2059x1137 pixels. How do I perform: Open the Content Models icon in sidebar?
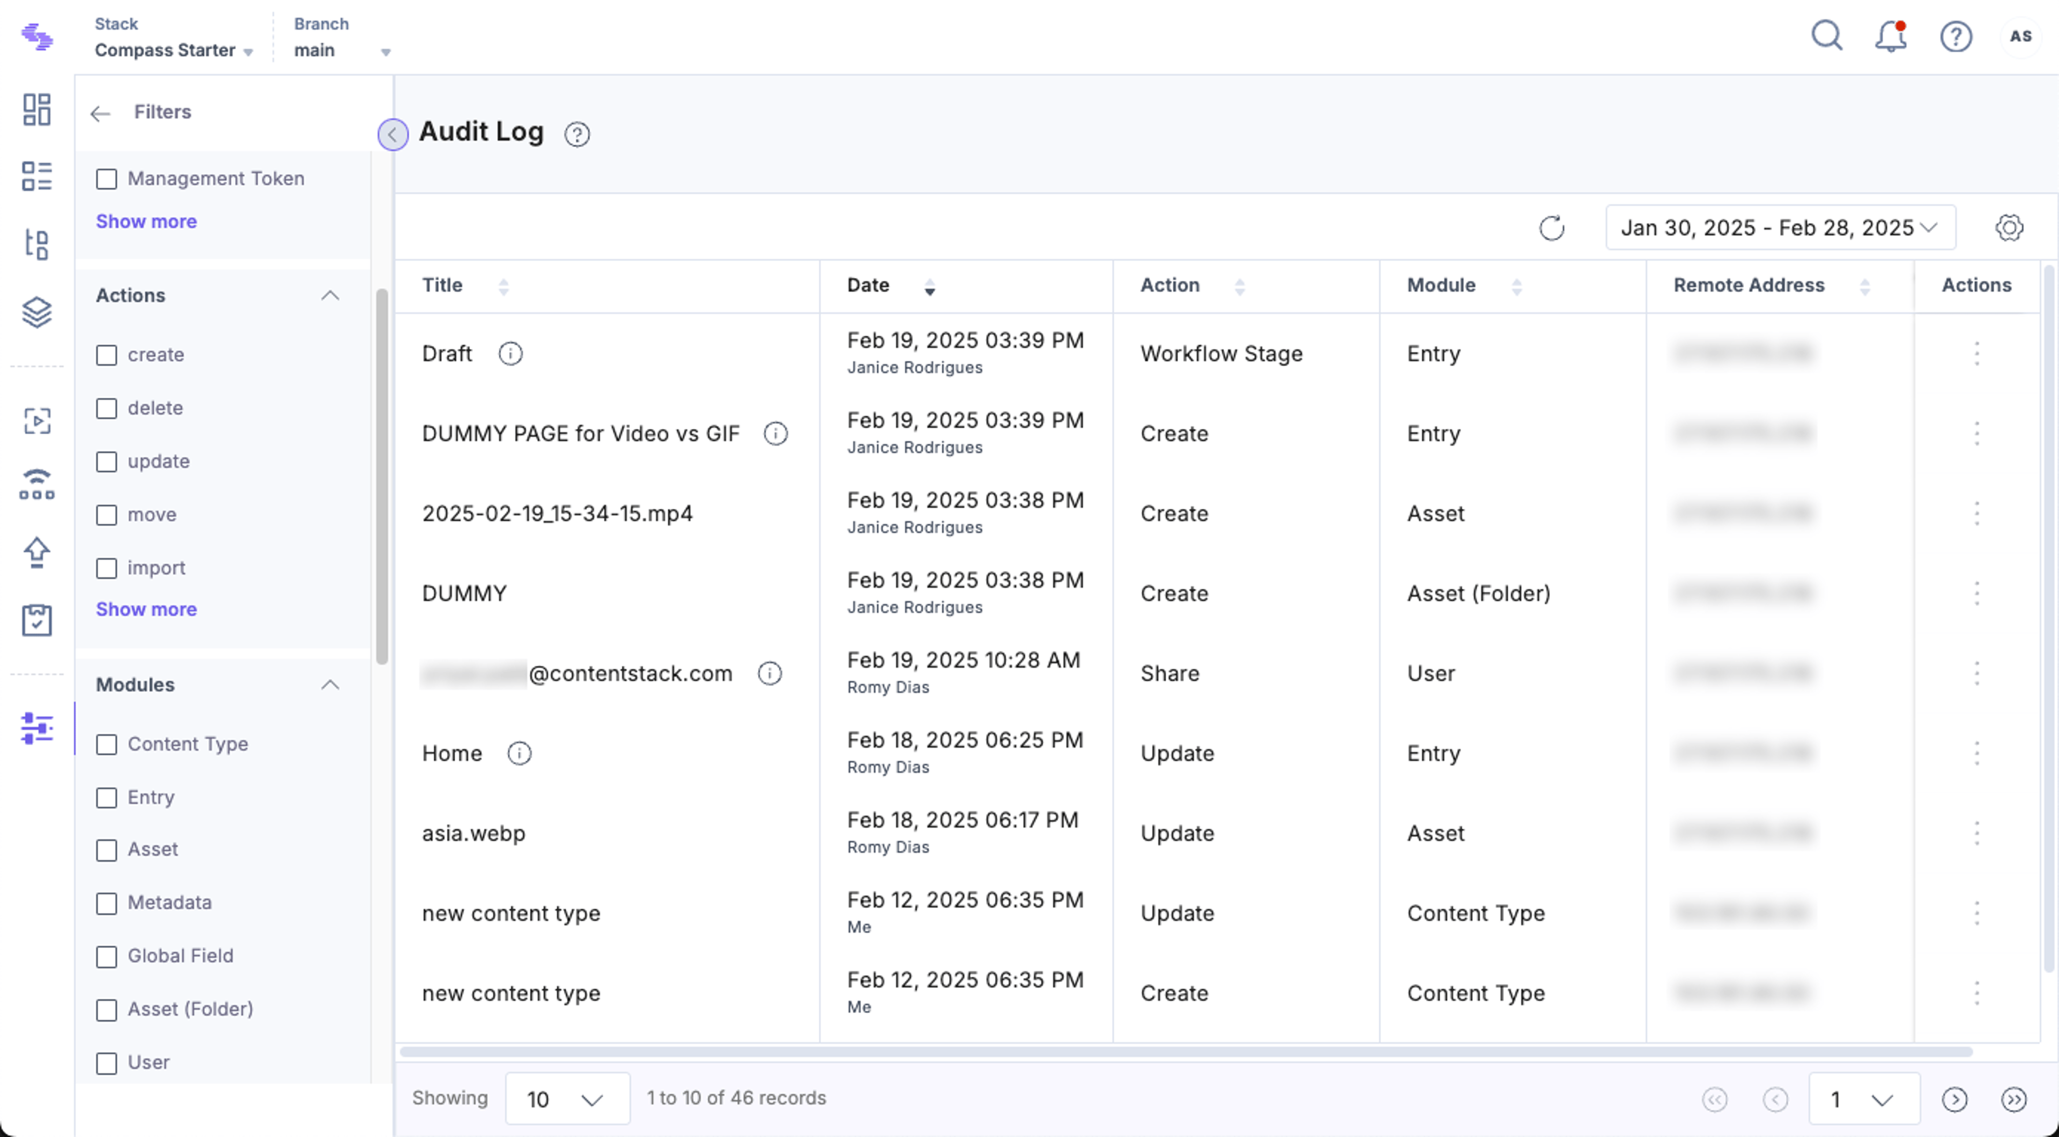coord(37,244)
